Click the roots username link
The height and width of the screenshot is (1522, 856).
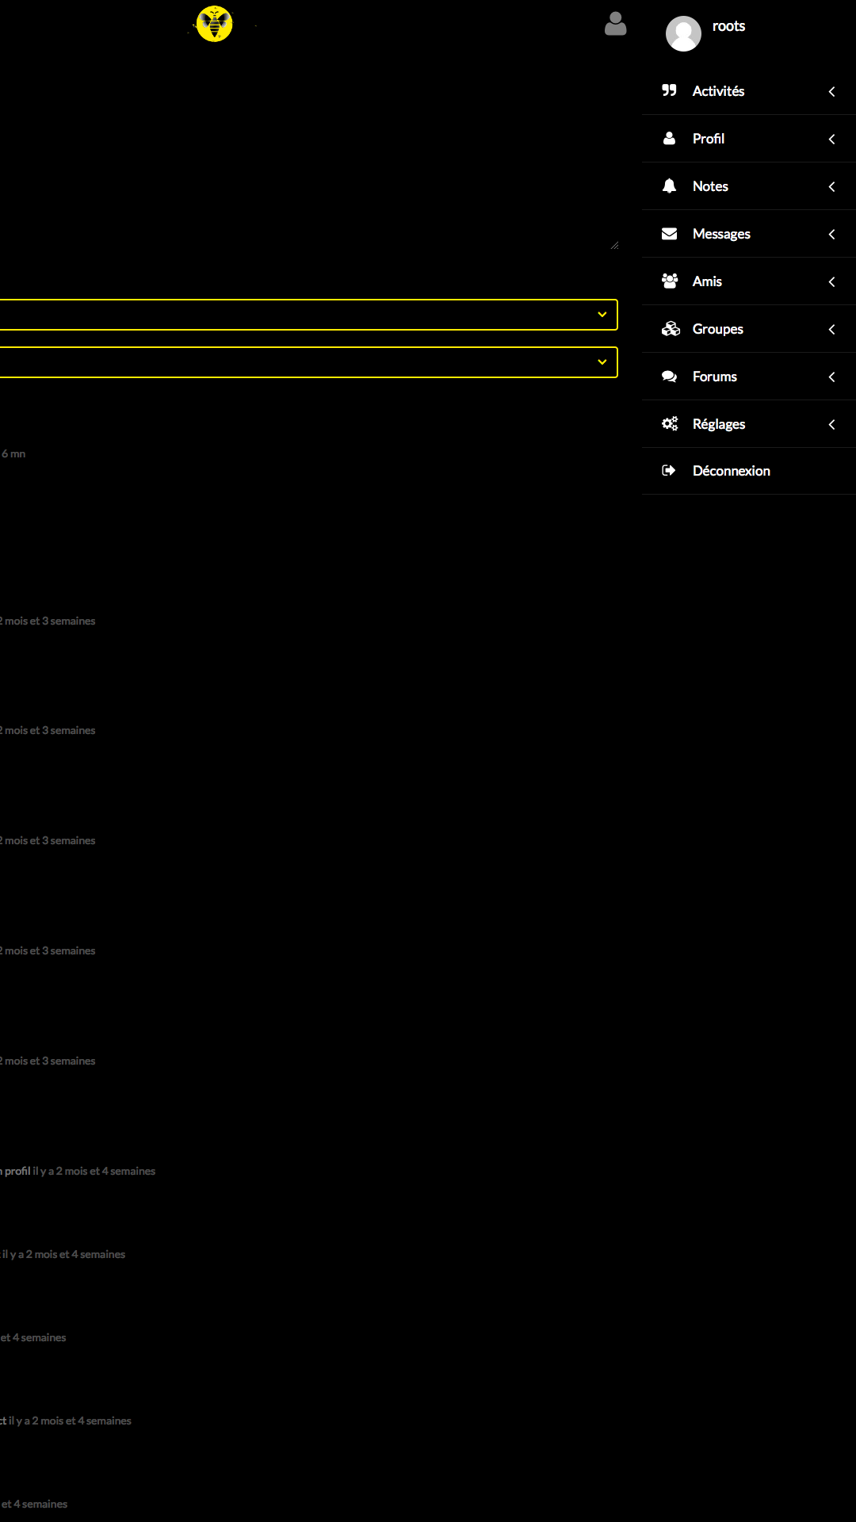728,26
